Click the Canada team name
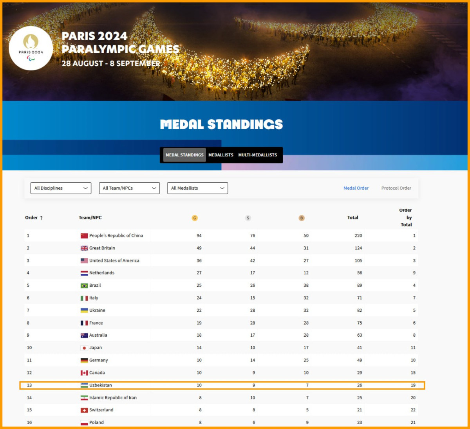 pos(97,373)
